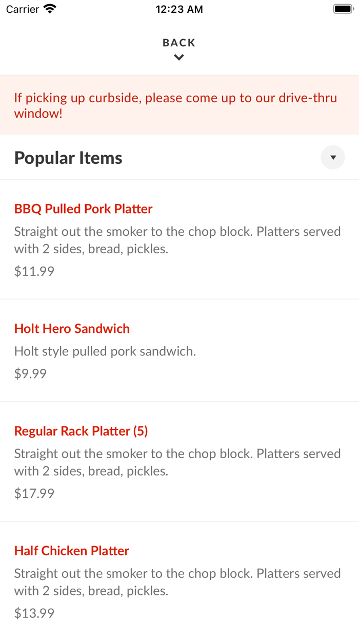359x639 pixels.
Task: Click the $17.99 Regular Rack Platter price
Action: click(x=34, y=493)
